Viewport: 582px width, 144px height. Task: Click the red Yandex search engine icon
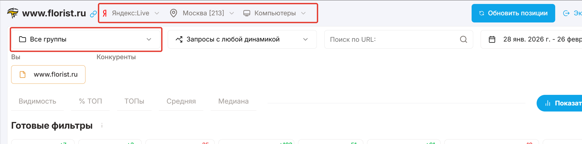[105, 13]
